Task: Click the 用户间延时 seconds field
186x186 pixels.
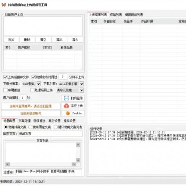Action: pyautogui.click(x=23, y=98)
